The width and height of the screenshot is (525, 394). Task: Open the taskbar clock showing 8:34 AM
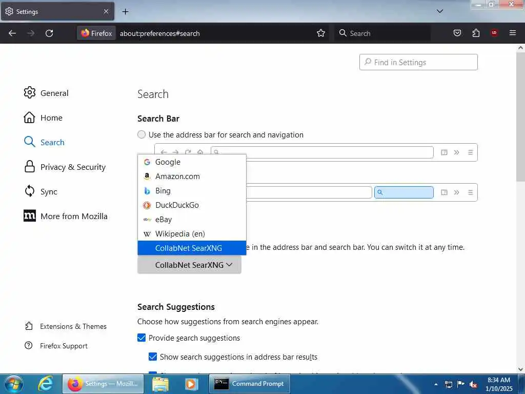click(499, 384)
